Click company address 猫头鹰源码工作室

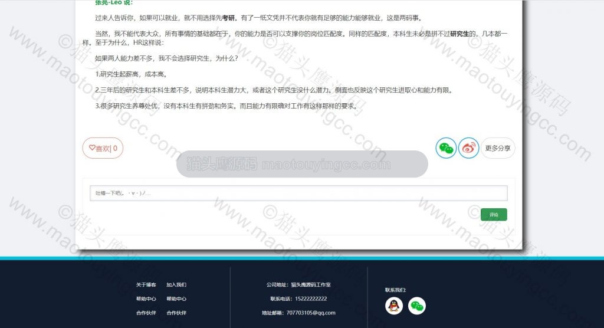311,285
